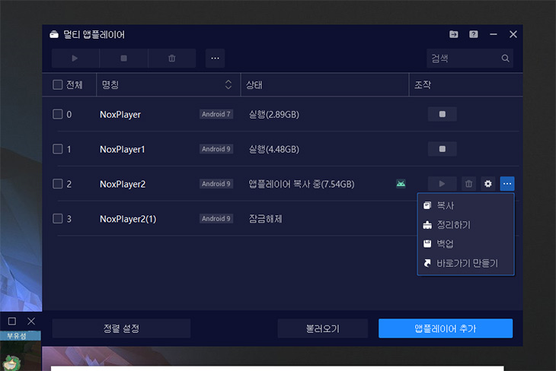Image resolution: width=556 pixels, height=371 pixels.
Task: Click the maximize square icon in background window
Action: tap(12, 321)
